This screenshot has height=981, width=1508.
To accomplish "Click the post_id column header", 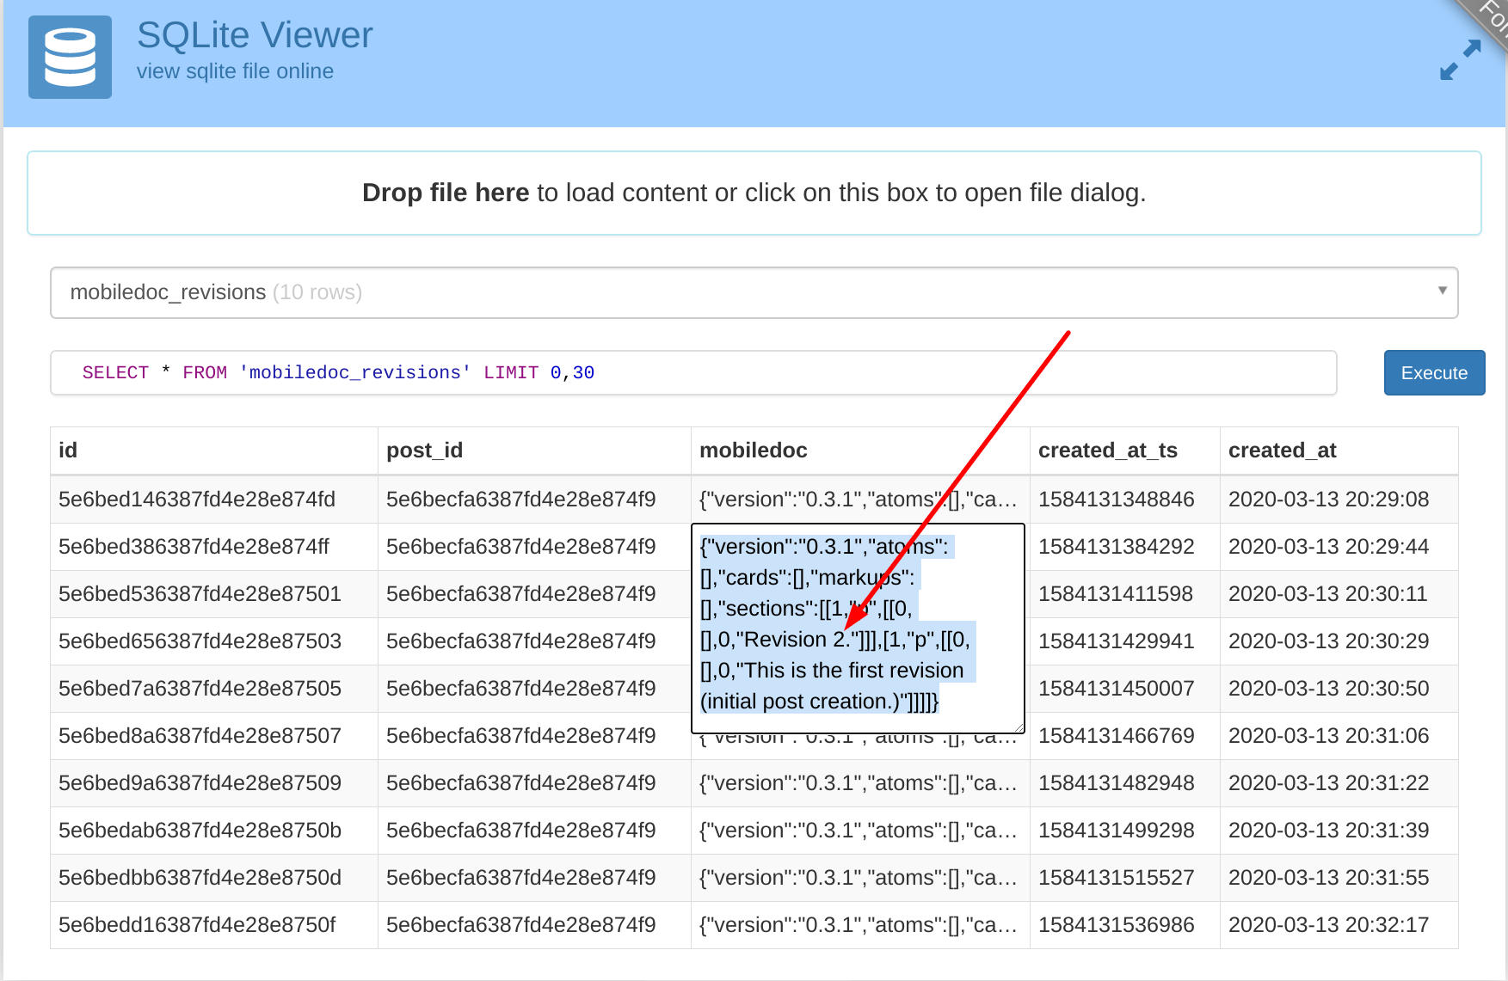I will [534, 451].
